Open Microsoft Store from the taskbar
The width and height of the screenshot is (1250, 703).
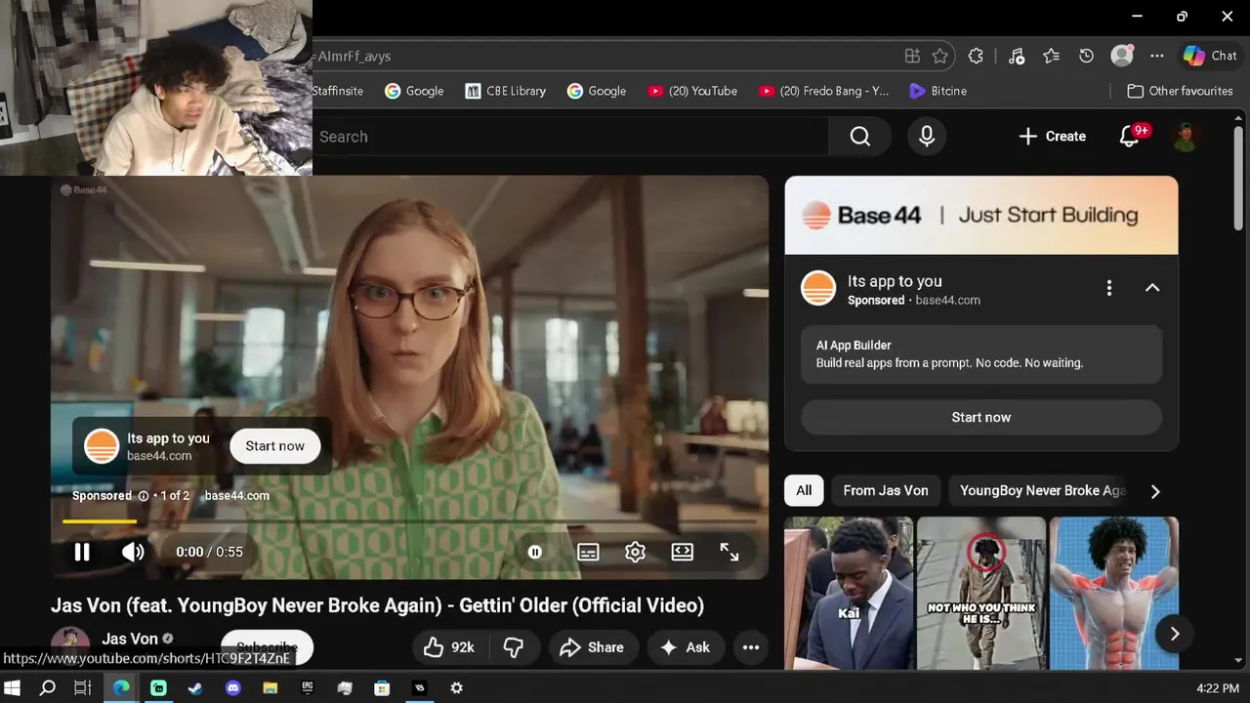[382, 688]
